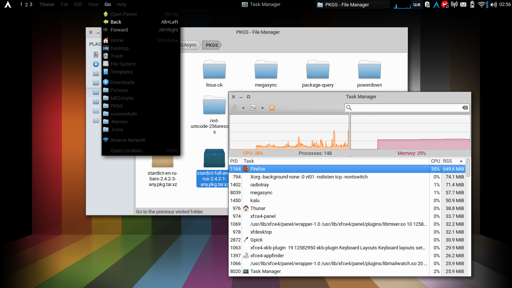512x288 pixels.
Task: Choose MEGAsync in the Go menu
Action: coord(141,98)
